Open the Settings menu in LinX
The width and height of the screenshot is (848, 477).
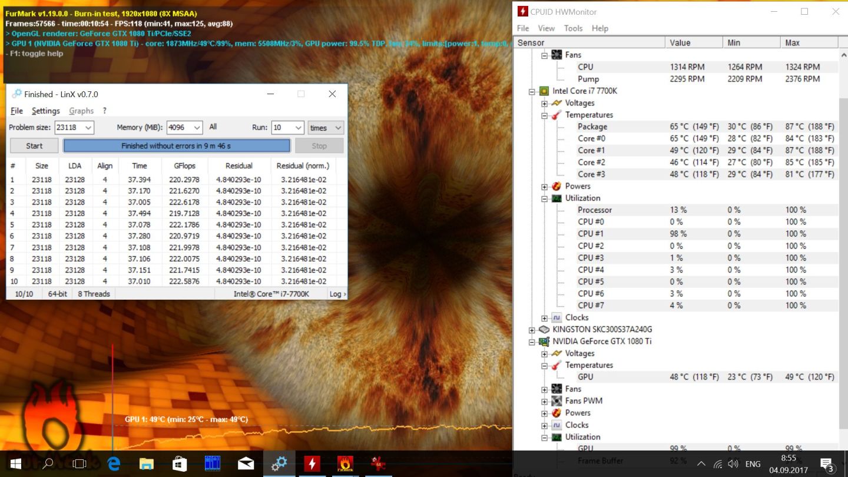[46, 111]
